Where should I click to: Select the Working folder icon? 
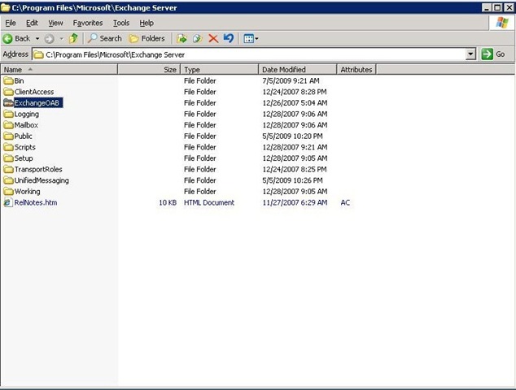point(8,192)
